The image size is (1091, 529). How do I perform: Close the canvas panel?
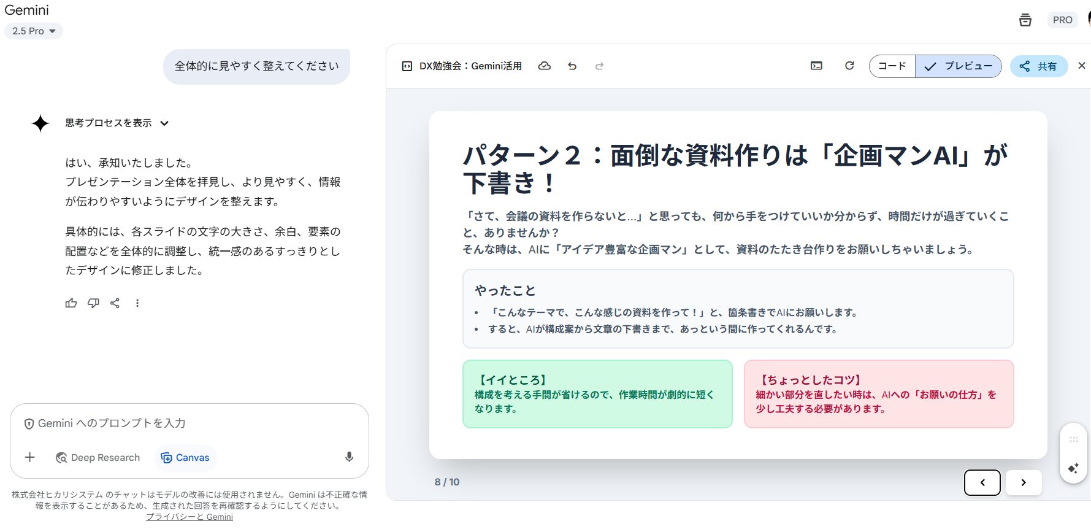1082,66
